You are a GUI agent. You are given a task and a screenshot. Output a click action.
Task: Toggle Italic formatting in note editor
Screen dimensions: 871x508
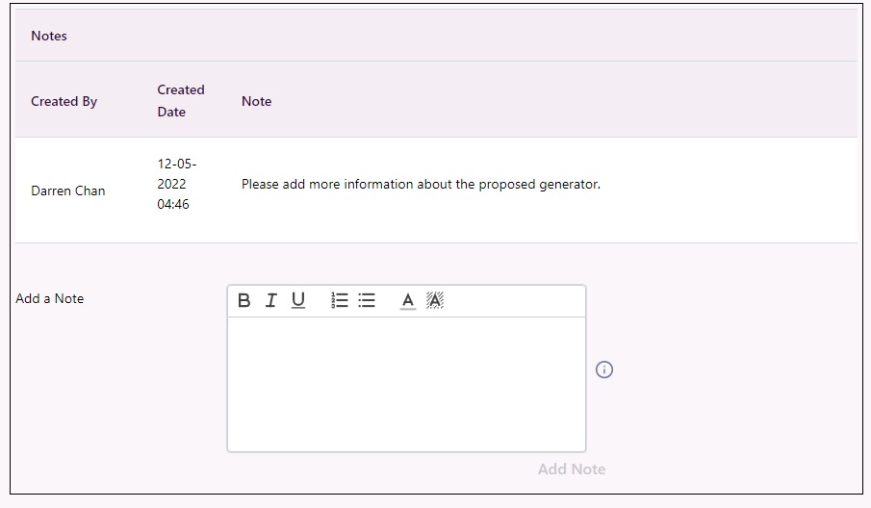271,300
